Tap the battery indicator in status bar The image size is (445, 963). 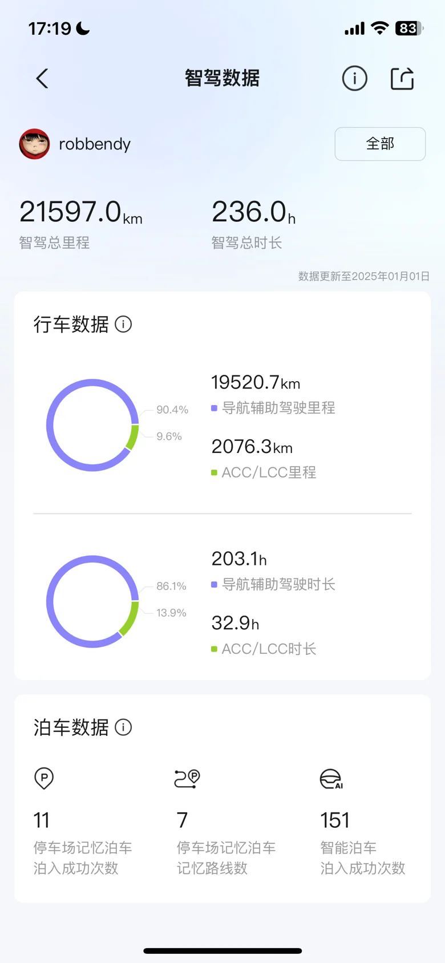[409, 28]
